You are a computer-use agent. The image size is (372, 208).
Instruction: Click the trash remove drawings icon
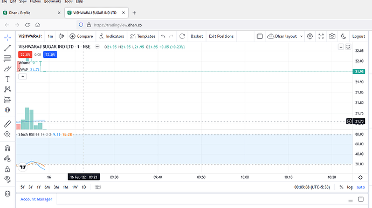pos(8,193)
